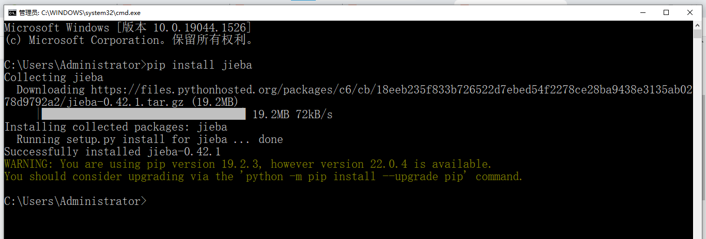Click the Microsoft Windows version line

[x=128, y=28]
